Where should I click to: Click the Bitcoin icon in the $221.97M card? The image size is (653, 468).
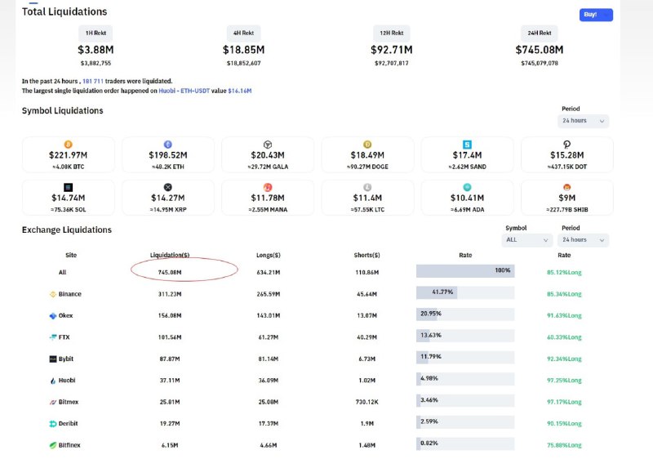pyautogui.click(x=68, y=145)
